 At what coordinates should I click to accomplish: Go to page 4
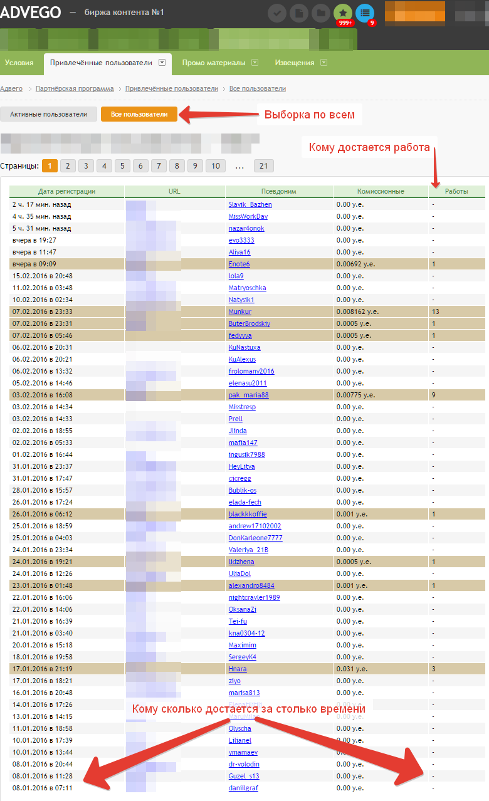click(105, 166)
